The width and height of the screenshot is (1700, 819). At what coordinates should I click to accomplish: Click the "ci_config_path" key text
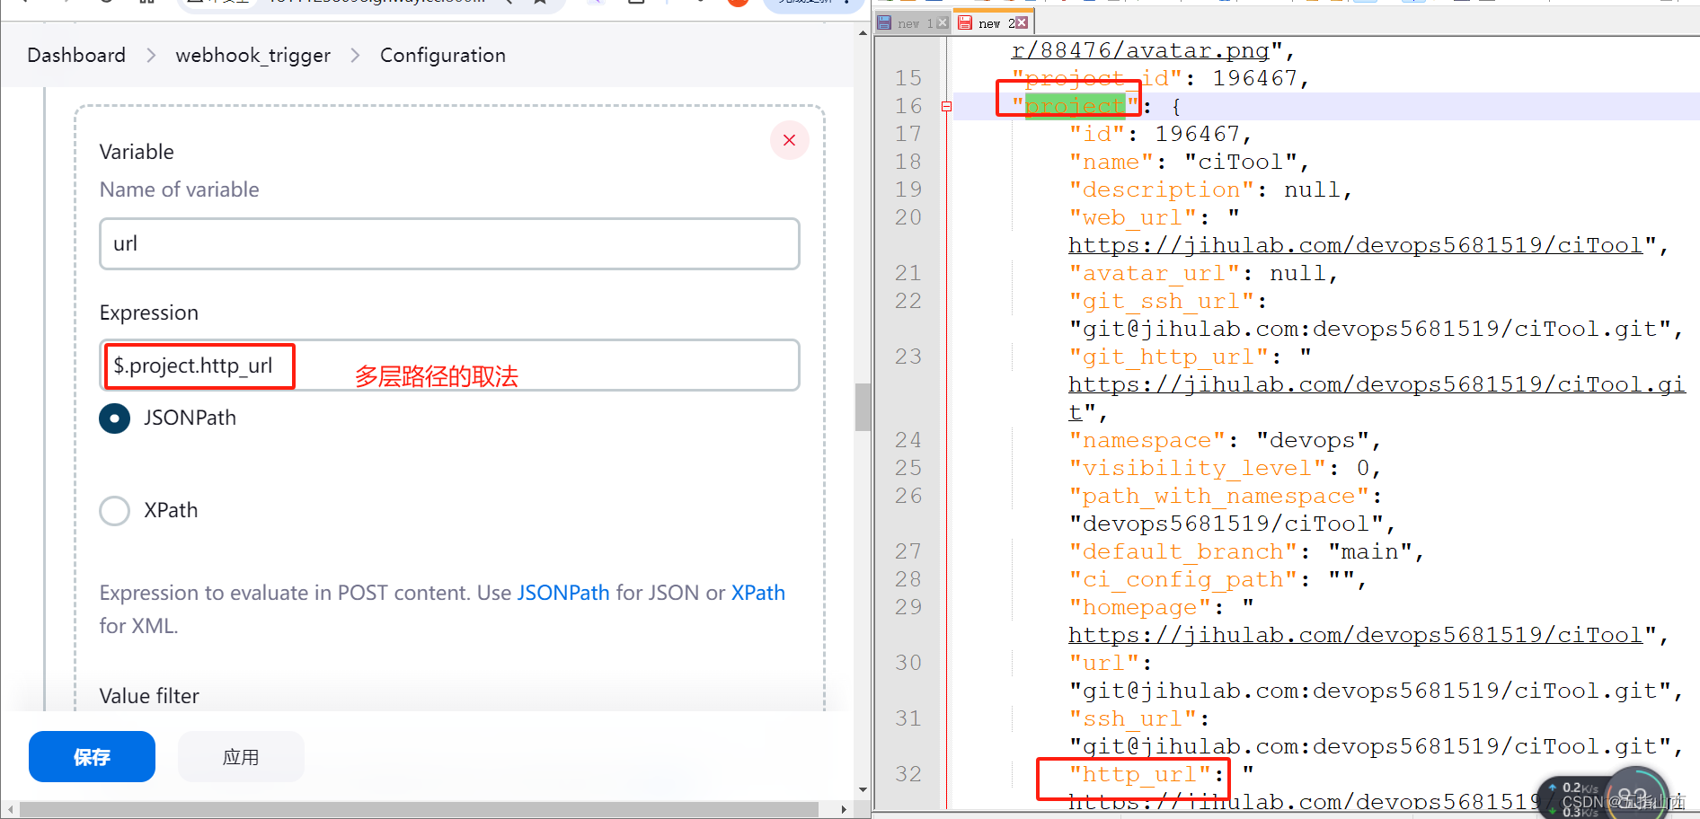(x=1183, y=579)
